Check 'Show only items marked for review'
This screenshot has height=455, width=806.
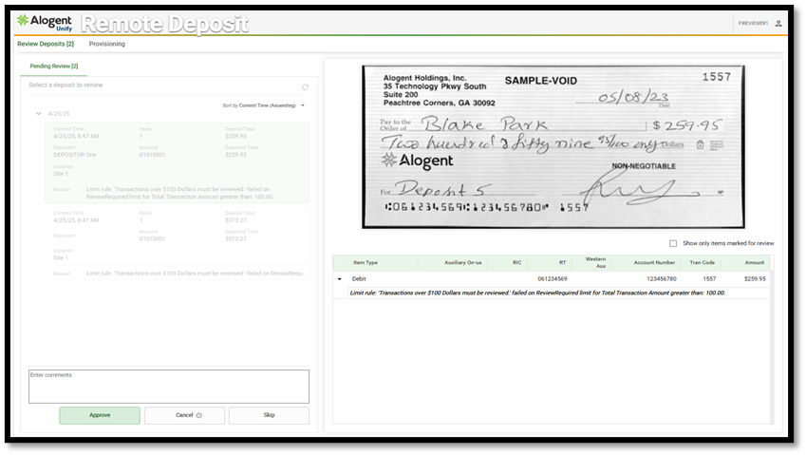coord(673,243)
